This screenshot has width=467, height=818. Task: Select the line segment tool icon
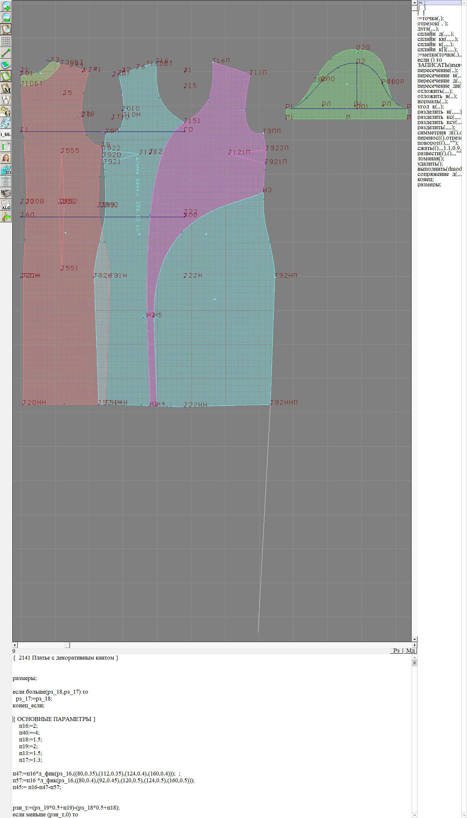[x=6, y=53]
